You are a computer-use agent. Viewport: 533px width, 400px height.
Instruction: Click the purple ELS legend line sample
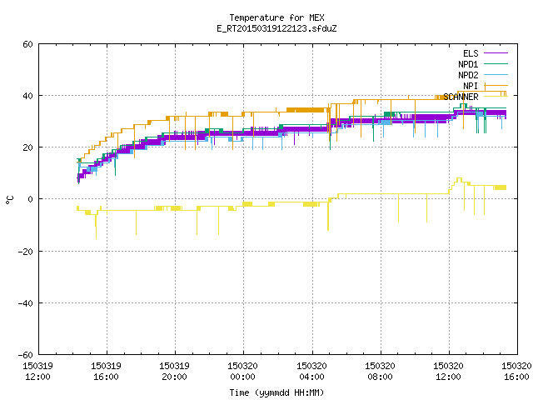[x=496, y=53]
